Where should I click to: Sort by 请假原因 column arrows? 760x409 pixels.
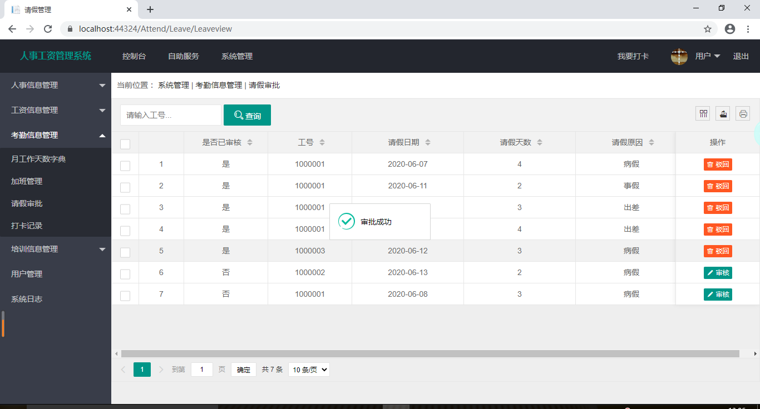[652, 142]
